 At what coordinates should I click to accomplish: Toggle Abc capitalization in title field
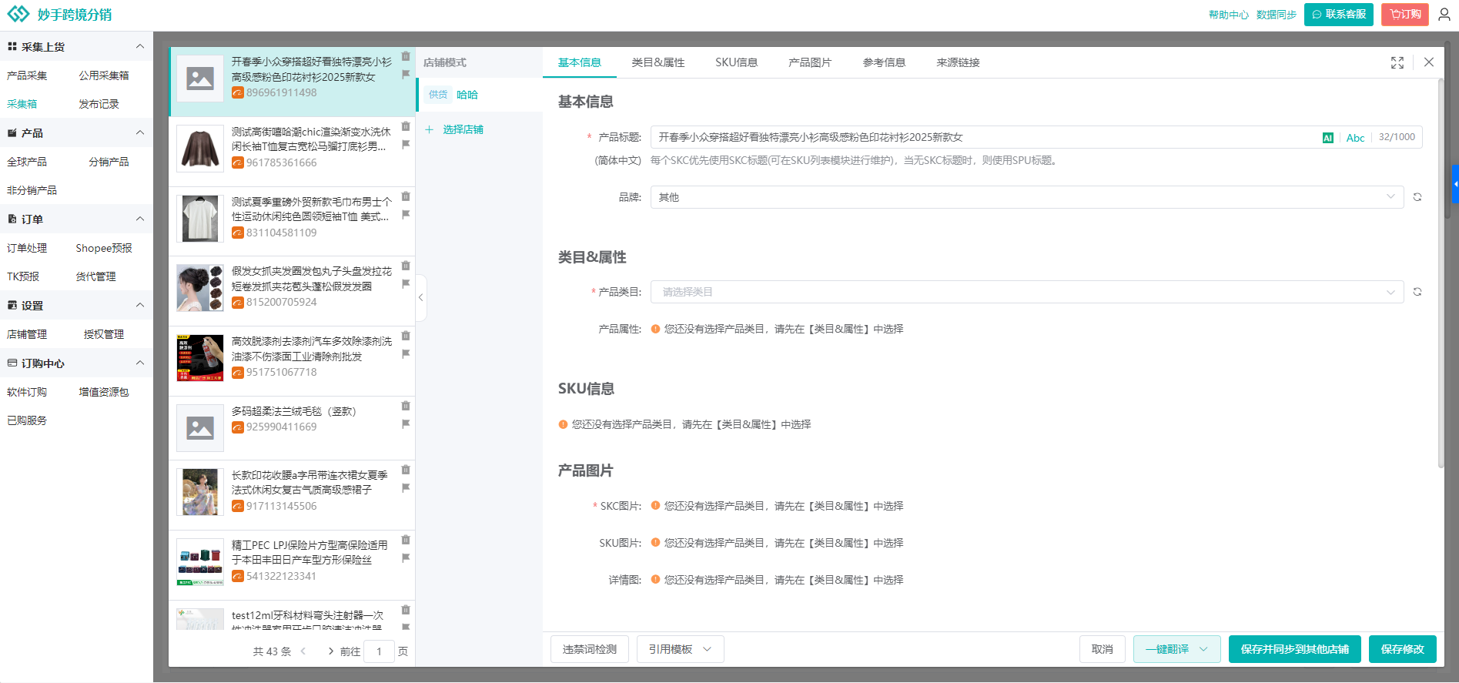[x=1355, y=138]
